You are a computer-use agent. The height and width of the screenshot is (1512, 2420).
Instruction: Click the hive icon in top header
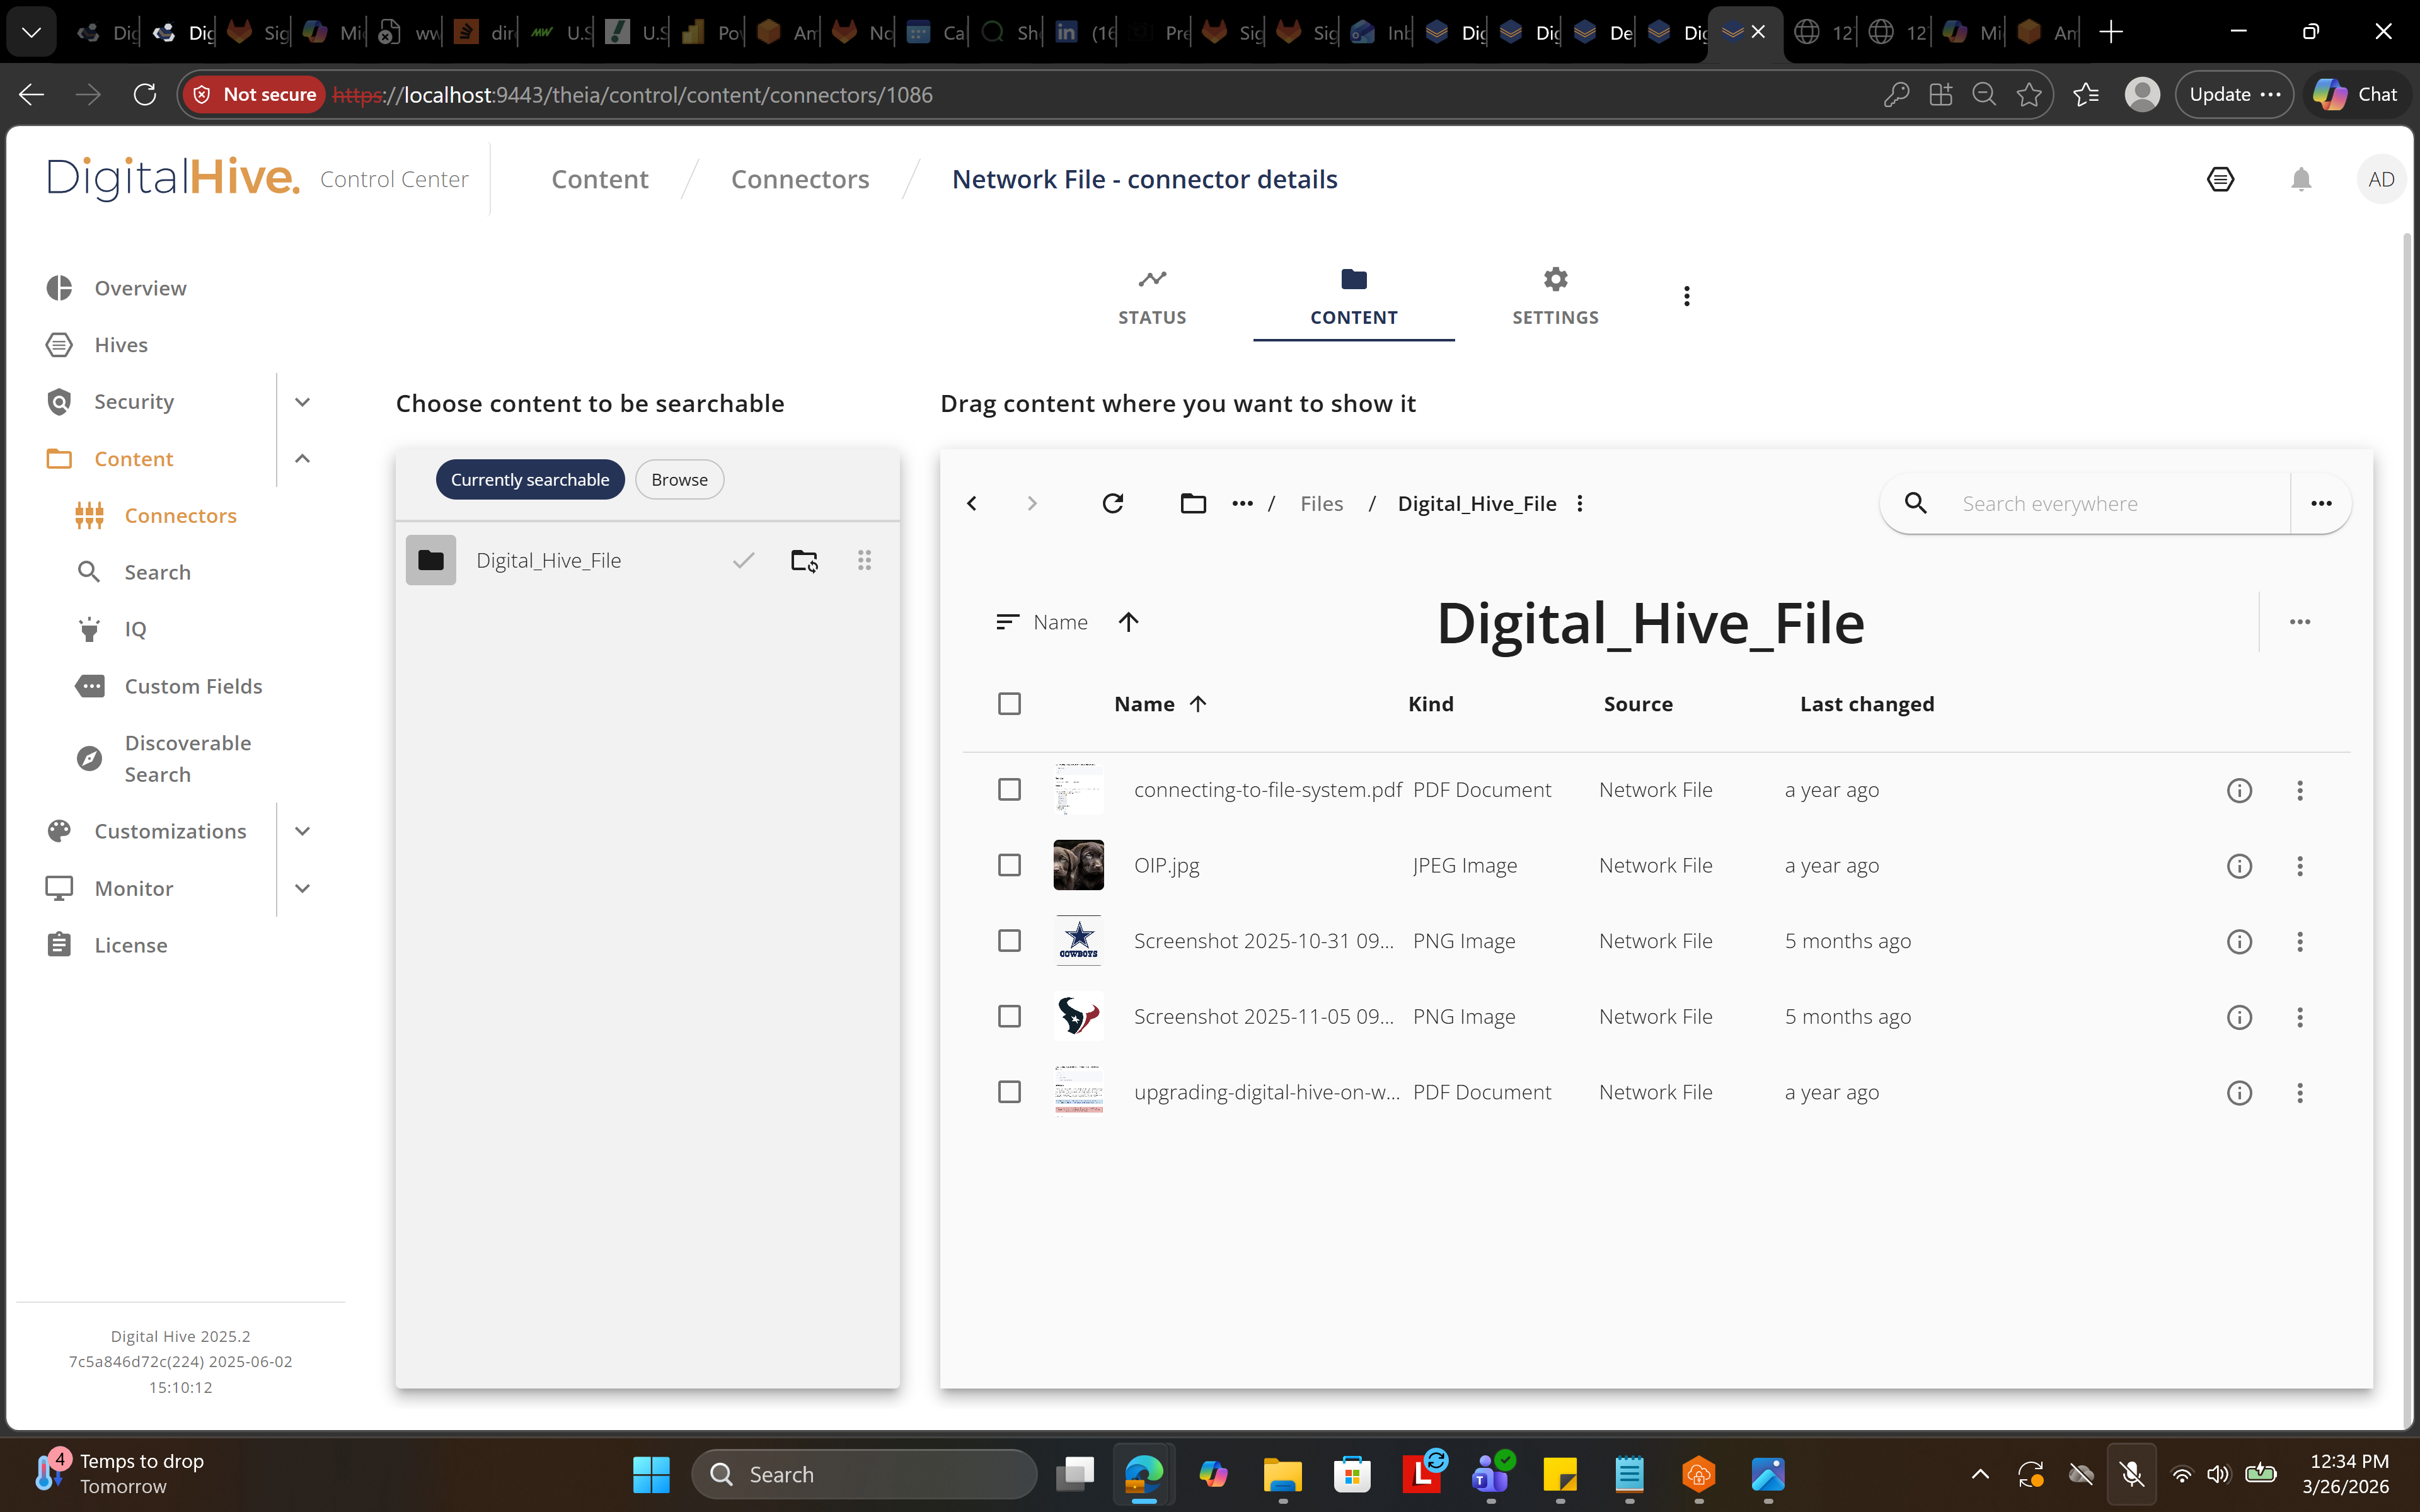2220,180
